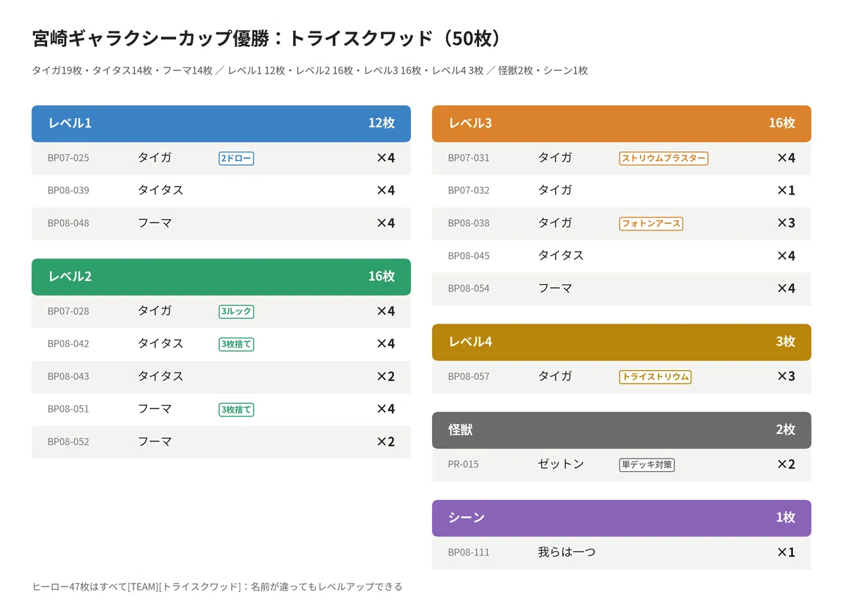Viewport: 843px width, 611px height.
Task: Click the トライストリウム tag badge
Action: pos(655,377)
